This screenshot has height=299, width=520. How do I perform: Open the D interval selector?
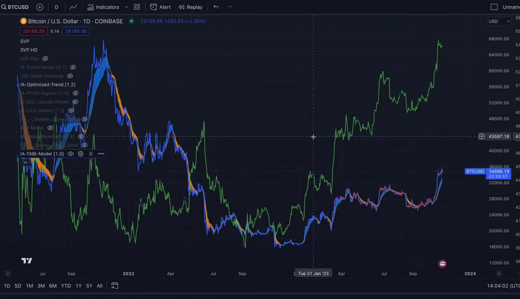click(x=56, y=7)
